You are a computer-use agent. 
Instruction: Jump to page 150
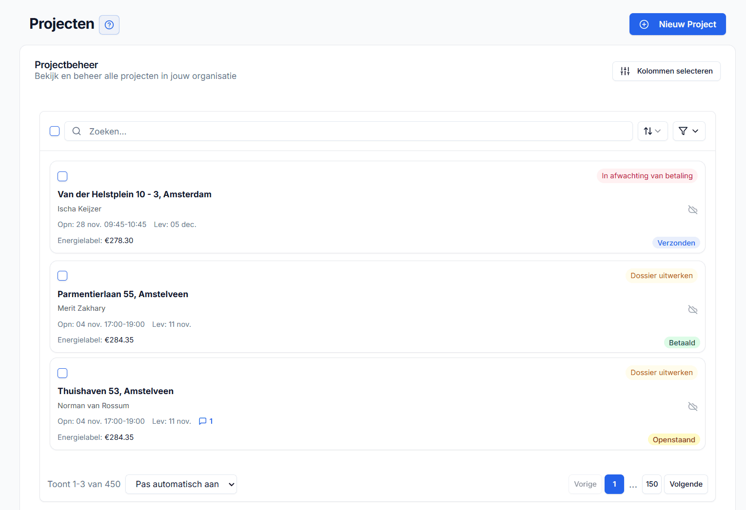pos(651,484)
